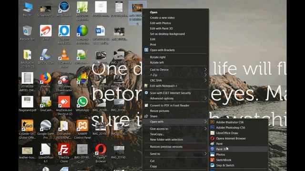This screenshot has width=305, height=171.
Task: Choose Cut in the context menu
Action: [176, 161]
